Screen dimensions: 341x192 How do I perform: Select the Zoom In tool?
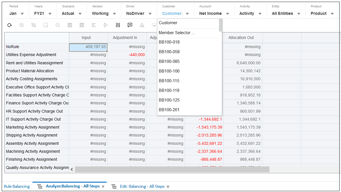coord(21,25)
